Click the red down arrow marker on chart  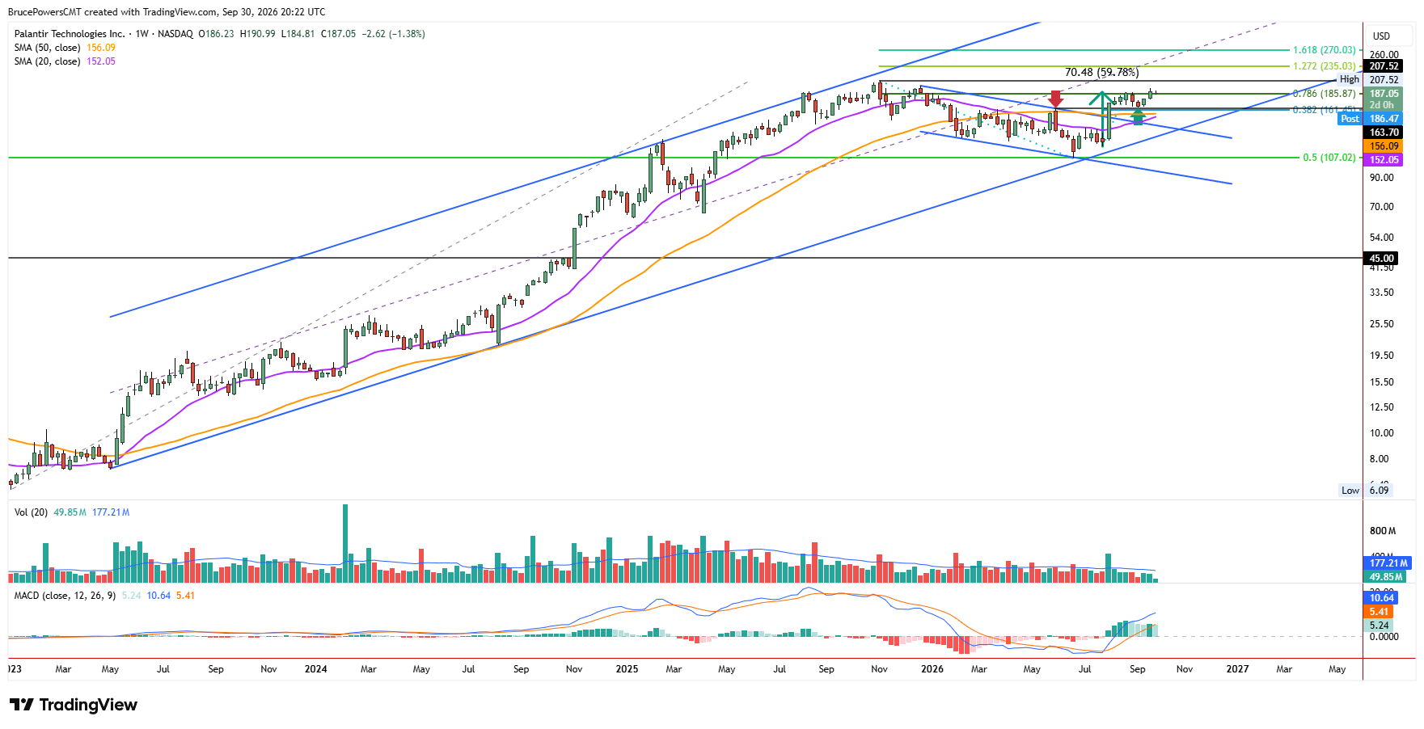click(1056, 99)
